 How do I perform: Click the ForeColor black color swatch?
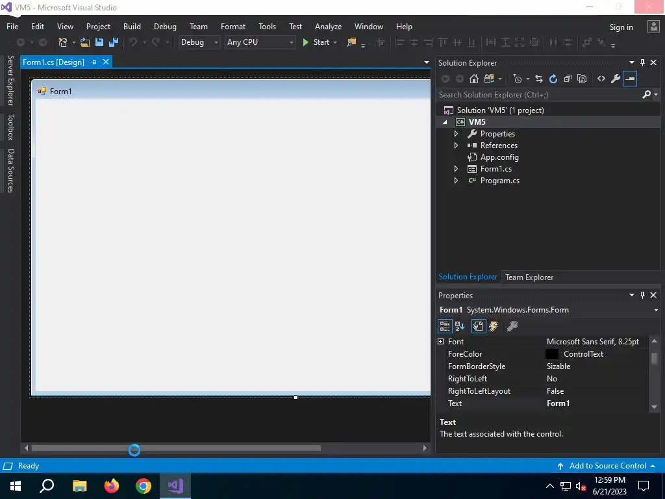tap(552, 354)
